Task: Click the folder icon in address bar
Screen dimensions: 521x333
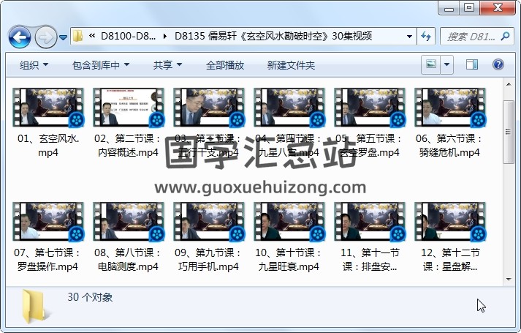Action: coord(77,36)
